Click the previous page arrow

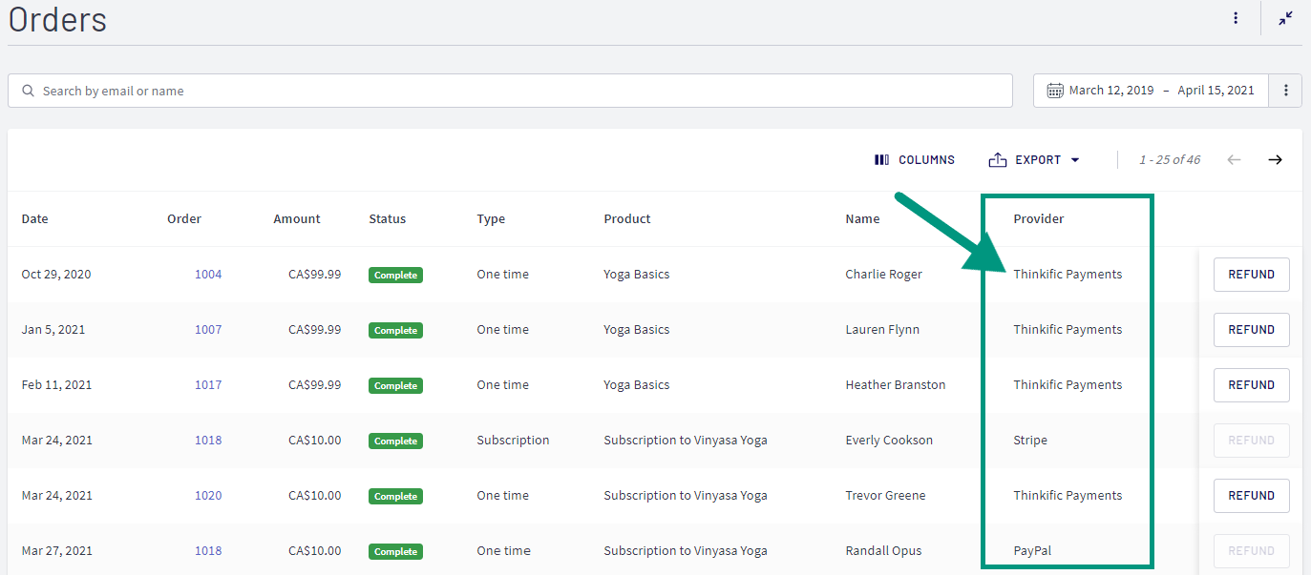[1234, 160]
